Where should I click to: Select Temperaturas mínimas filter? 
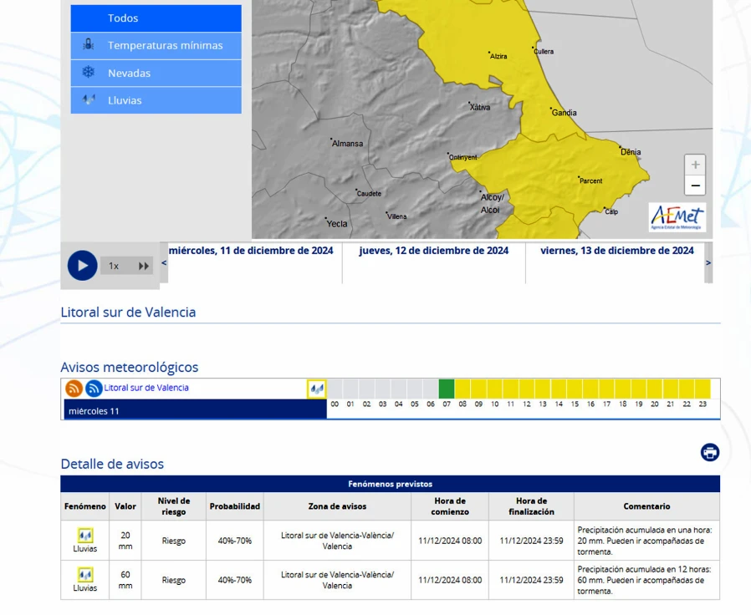(156, 45)
